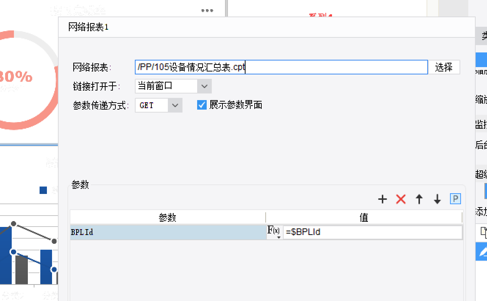
Task: Click the 参数 column header
Action: coord(168,217)
